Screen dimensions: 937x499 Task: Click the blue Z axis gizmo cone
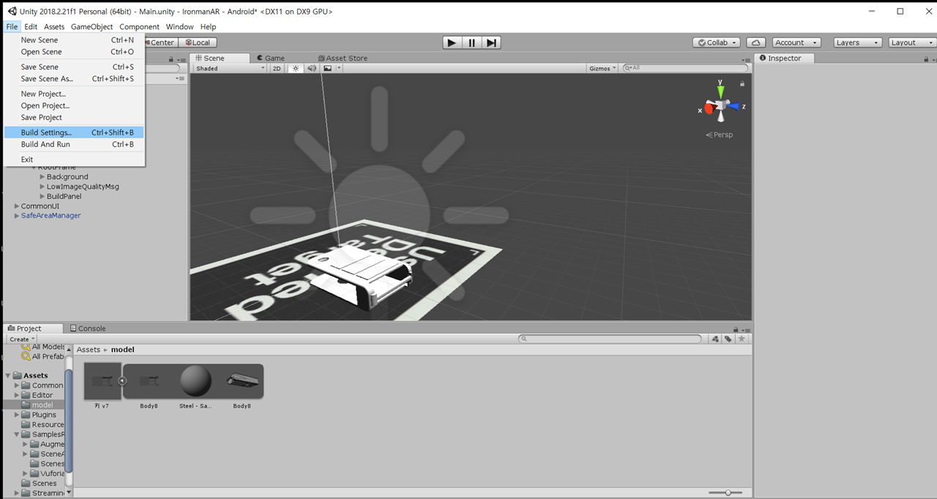(x=735, y=106)
